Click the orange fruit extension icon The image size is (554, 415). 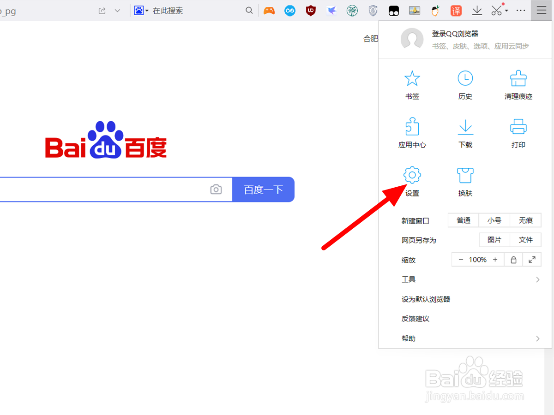point(435,11)
